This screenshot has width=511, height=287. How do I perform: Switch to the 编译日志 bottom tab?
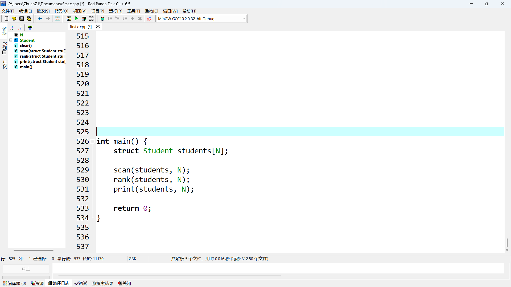click(x=59, y=283)
